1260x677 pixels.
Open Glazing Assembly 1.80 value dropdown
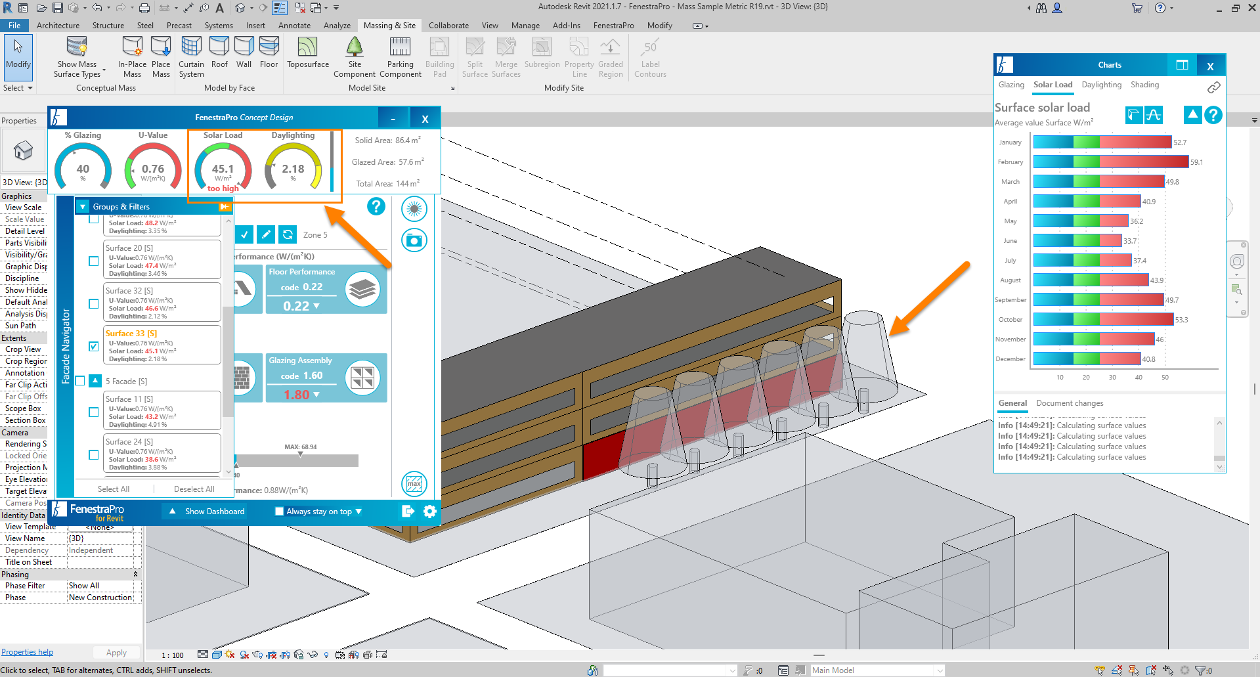pos(316,395)
